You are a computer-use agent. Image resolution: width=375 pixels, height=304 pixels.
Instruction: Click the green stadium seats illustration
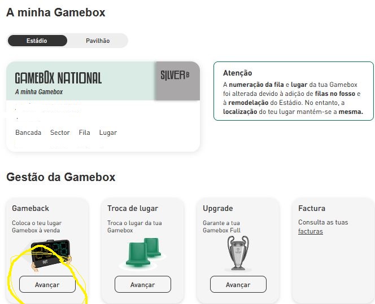tap(143, 253)
